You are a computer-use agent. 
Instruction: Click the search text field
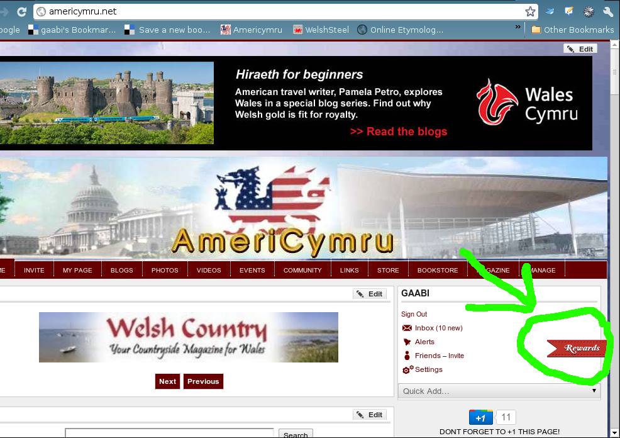169,433
